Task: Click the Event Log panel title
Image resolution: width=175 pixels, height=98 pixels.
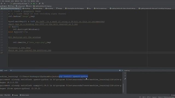Action: pos(127,71)
